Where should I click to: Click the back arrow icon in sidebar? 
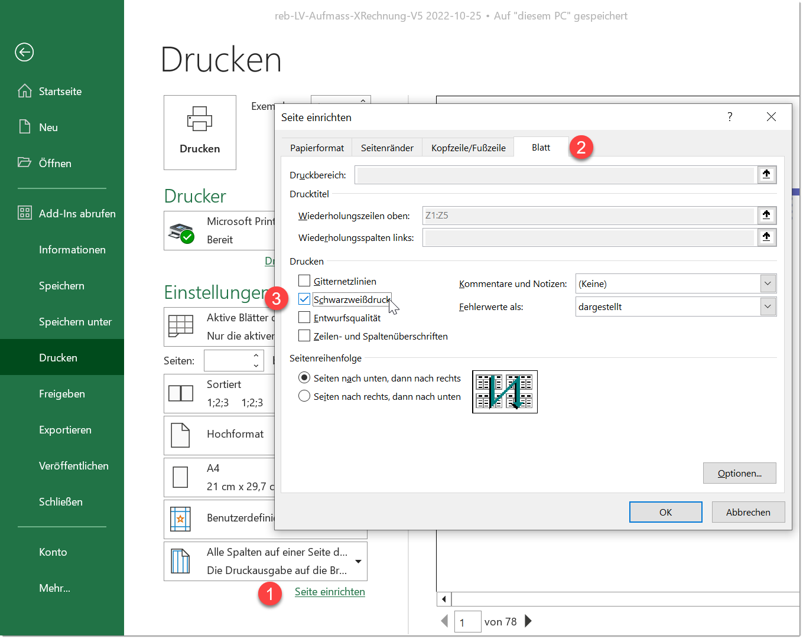click(x=24, y=52)
